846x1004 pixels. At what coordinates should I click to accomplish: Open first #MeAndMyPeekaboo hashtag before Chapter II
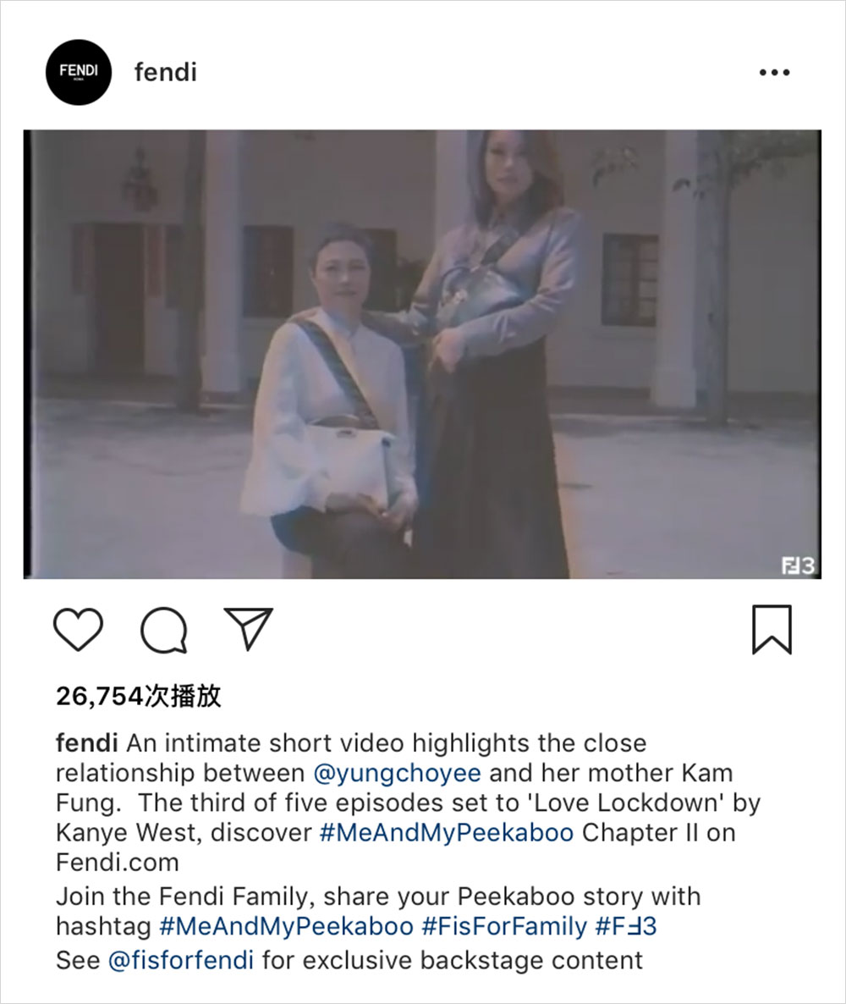446,832
